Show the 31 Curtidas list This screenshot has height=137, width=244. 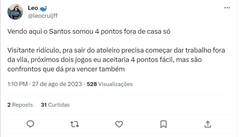pos(55,105)
